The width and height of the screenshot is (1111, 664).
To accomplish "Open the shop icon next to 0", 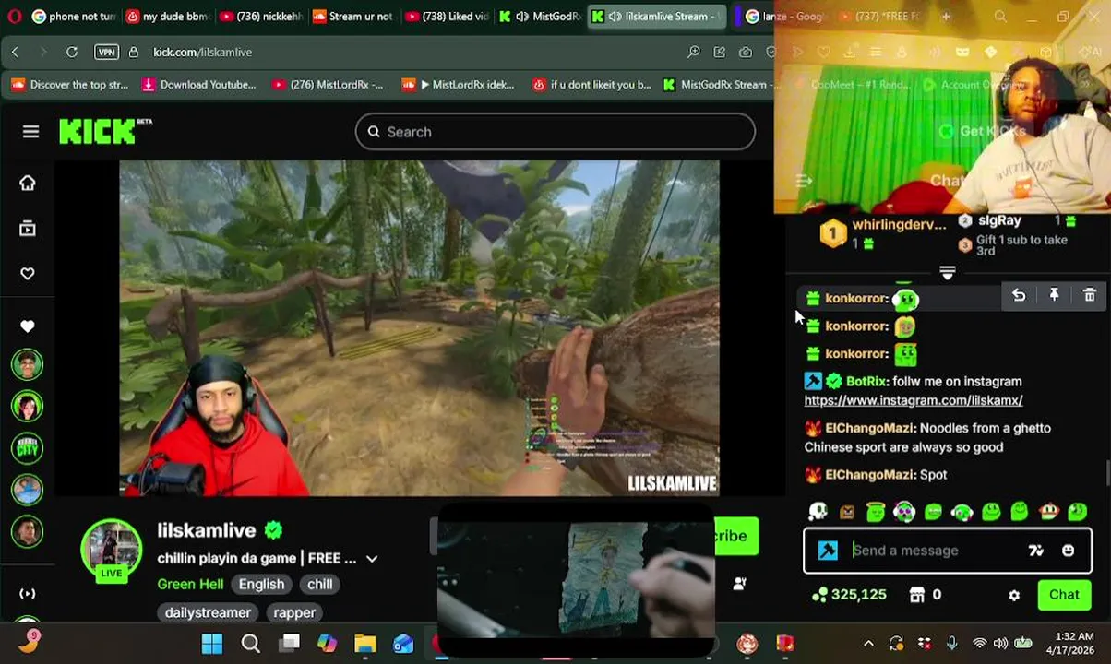I will pyautogui.click(x=917, y=595).
